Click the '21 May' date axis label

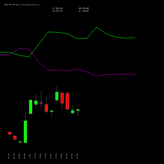tap(72, 156)
